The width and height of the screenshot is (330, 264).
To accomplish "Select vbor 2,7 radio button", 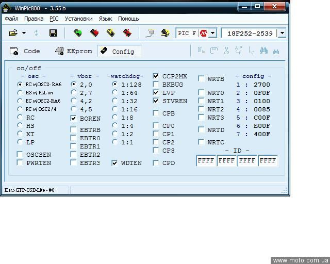I will pyautogui.click(x=73, y=92).
